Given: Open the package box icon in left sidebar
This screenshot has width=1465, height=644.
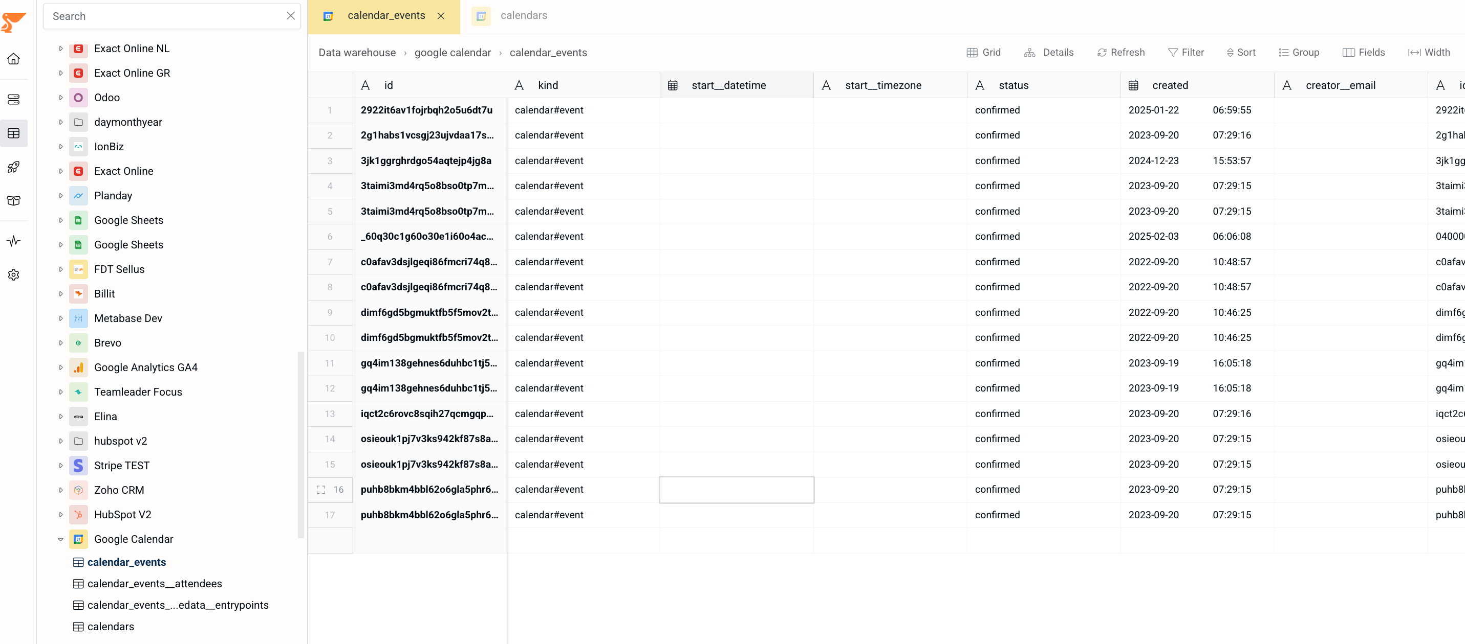Looking at the screenshot, I should pos(14,200).
